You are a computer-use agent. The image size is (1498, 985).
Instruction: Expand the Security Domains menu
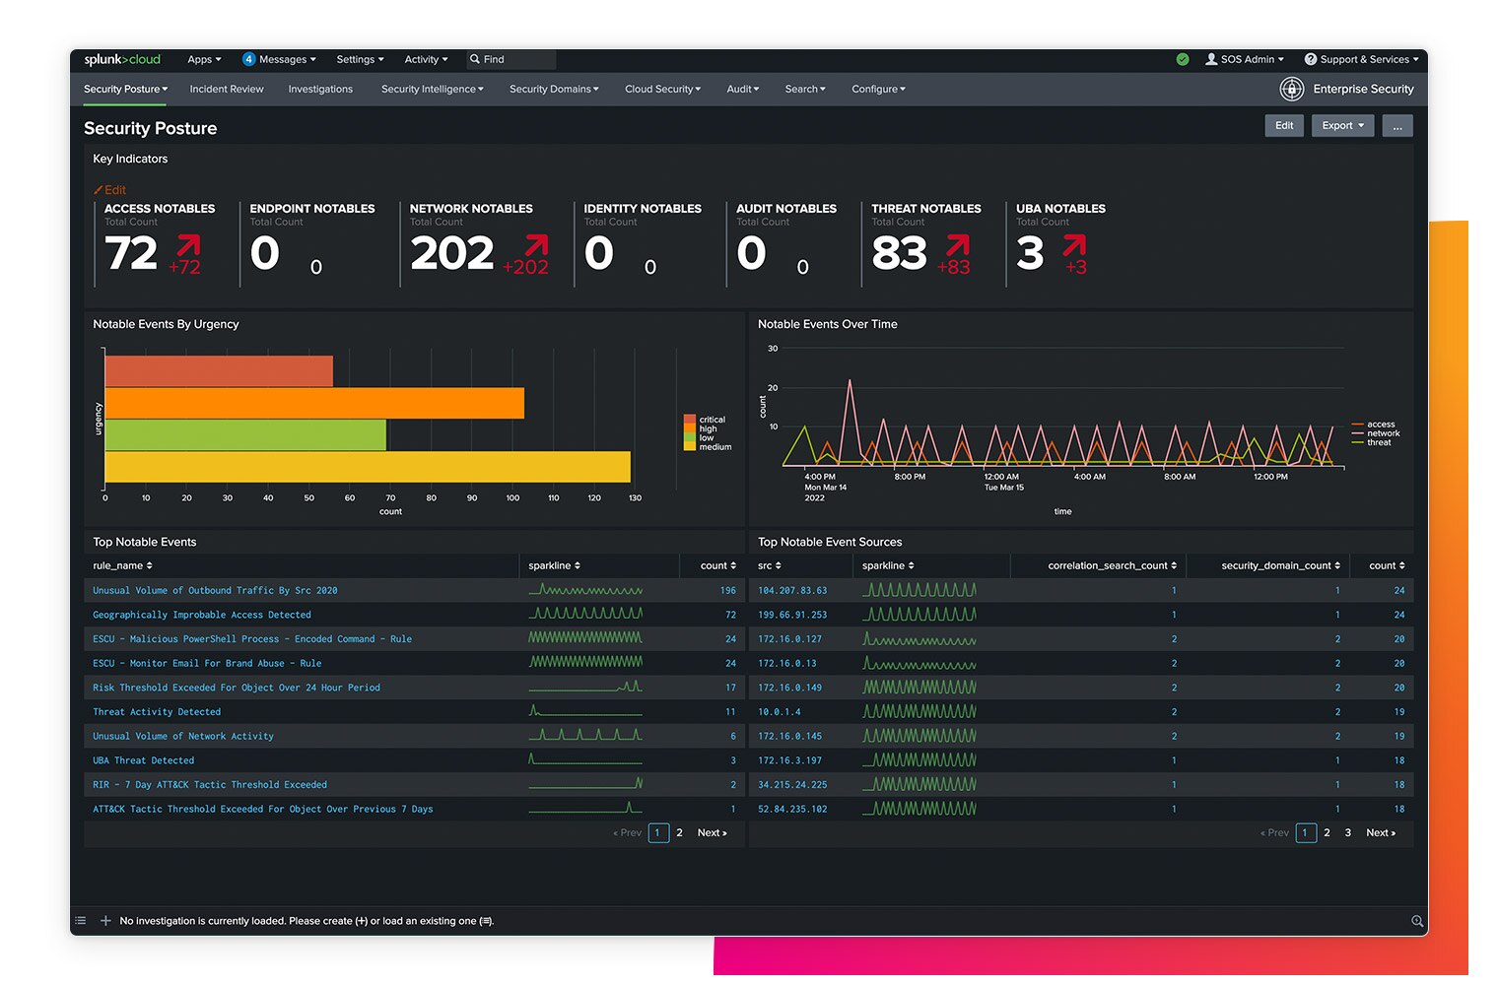point(554,89)
